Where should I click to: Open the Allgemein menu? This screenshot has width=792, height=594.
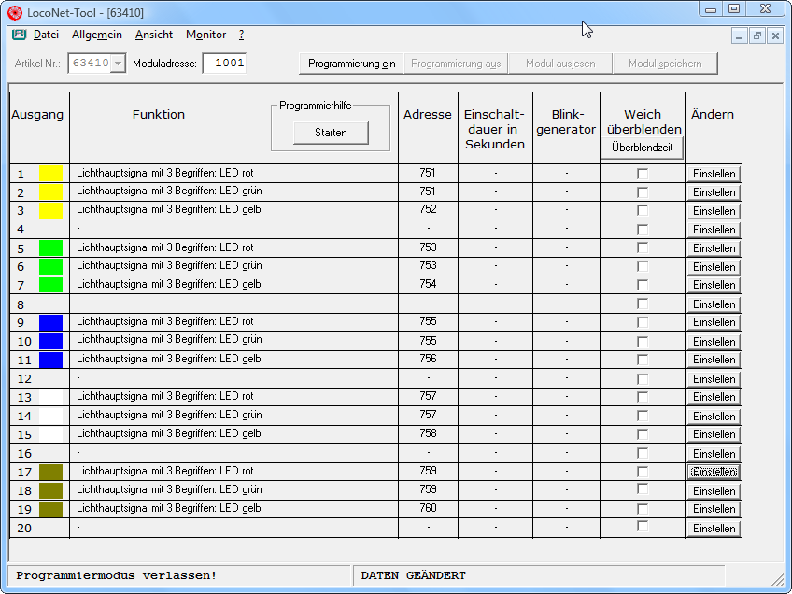click(x=97, y=35)
